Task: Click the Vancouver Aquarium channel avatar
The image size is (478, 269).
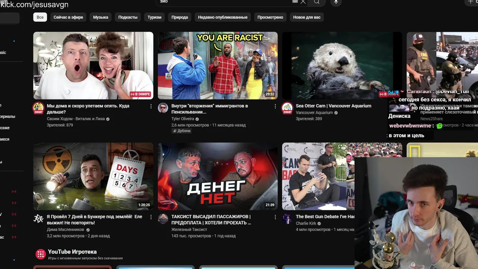Action: click(287, 108)
